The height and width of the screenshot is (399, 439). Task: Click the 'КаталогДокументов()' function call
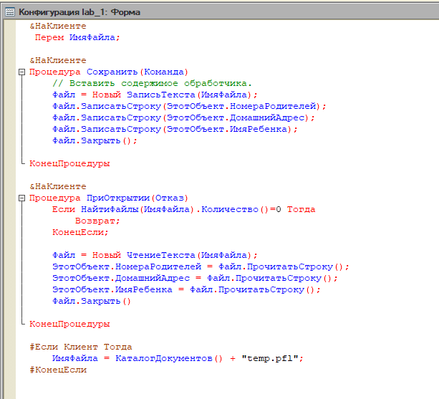click(169, 358)
